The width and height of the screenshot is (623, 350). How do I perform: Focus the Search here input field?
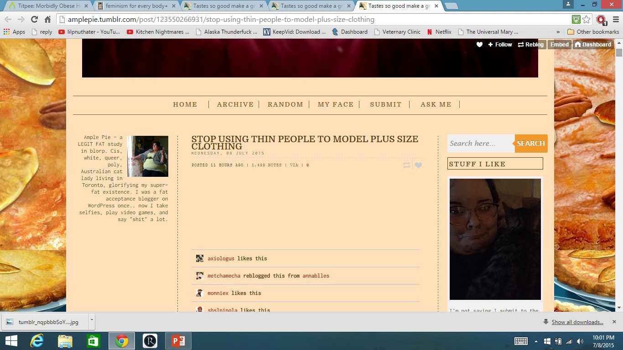tap(481, 144)
